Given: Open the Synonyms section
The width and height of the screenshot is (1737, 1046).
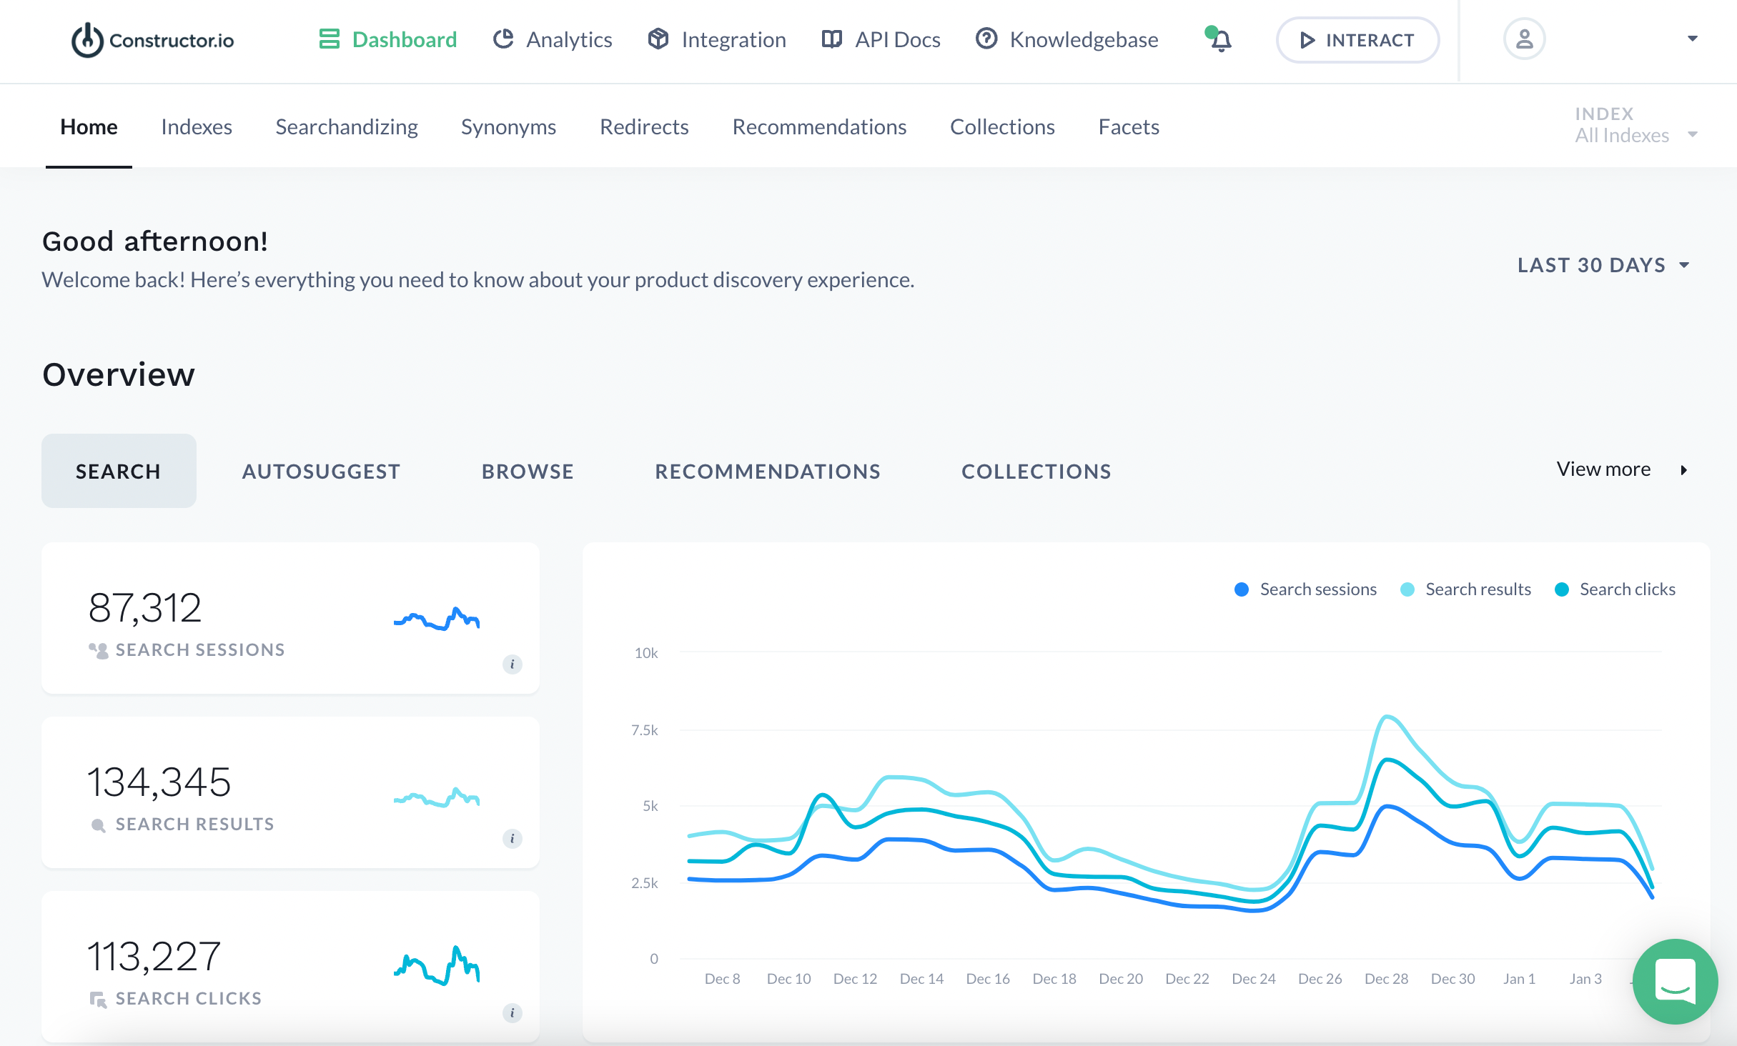Looking at the screenshot, I should pyautogui.click(x=508, y=126).
